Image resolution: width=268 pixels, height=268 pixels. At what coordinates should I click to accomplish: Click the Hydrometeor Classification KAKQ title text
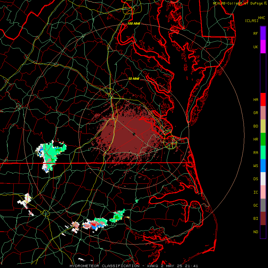tap(134, 266)
